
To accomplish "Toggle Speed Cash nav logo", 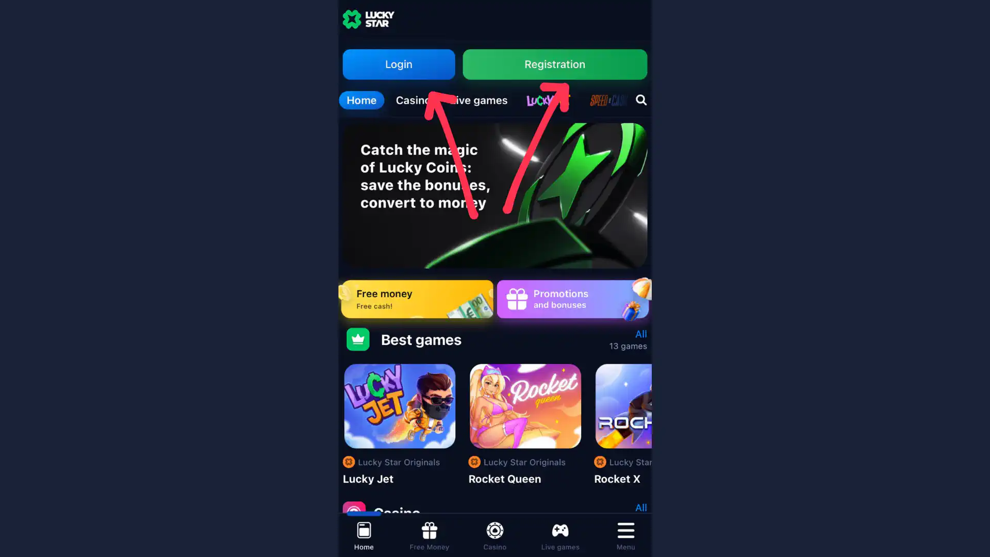I will click(608, 100).
